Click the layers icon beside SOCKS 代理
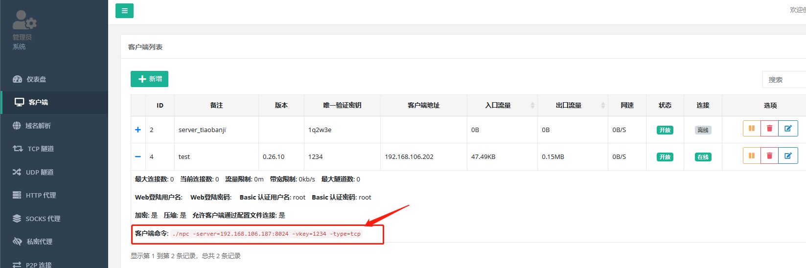806x268 pixels. point(17,219)
